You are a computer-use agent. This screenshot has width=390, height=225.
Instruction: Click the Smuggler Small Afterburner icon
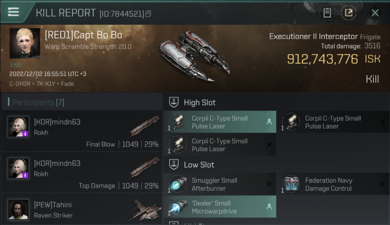click(x=178, y=184)
